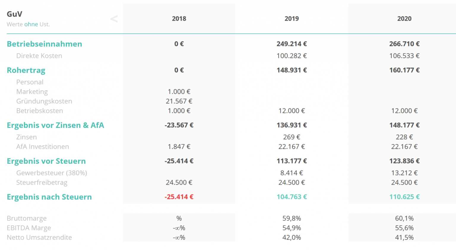456x251 pixels.
Task: Select the Gewerbesteuer (380%) row label
Action: (x=52, y=173)
